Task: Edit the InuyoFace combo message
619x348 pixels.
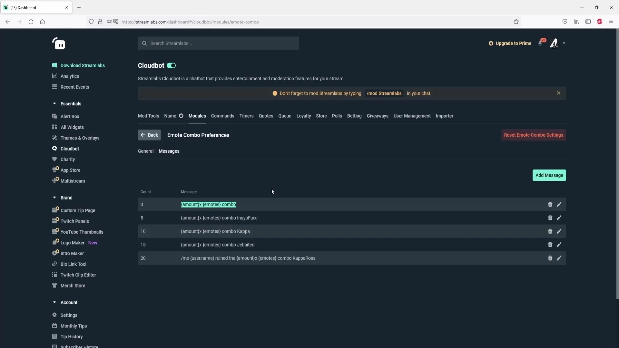Action: (559, 218)
